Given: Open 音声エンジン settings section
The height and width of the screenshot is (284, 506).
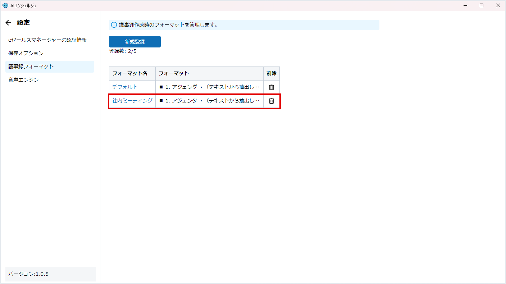Looking at the screenshot, I should tap(23, 80).
